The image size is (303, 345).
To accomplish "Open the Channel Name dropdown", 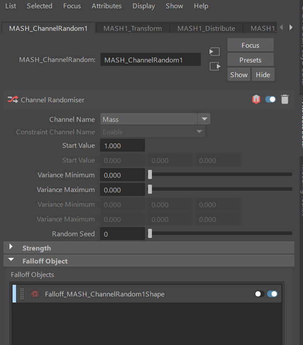I will point(155,119).
